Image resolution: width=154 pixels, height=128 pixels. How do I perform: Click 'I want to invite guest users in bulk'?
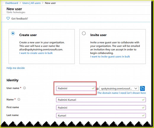[x=110, y=56]
